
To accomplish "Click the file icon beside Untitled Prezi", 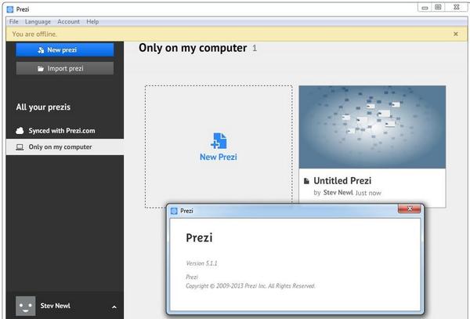I will pos(306,181).
